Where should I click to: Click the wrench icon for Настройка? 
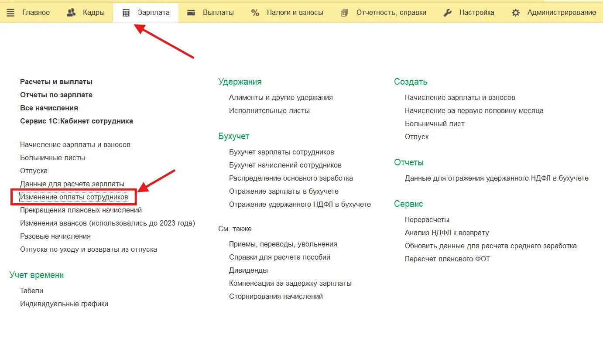447,13
